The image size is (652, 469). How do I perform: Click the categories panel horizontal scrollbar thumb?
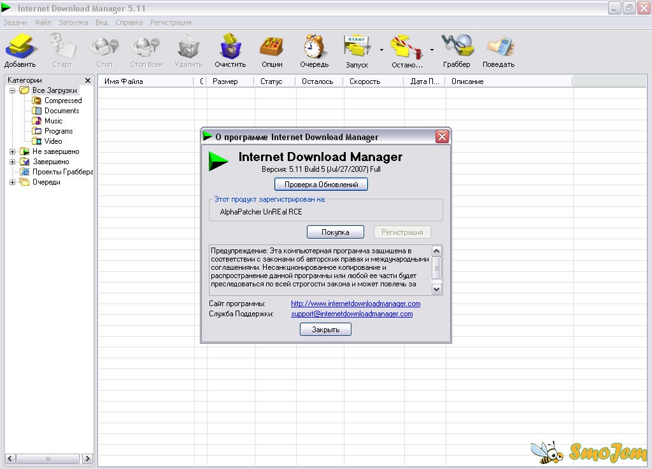tap(48, 459)
